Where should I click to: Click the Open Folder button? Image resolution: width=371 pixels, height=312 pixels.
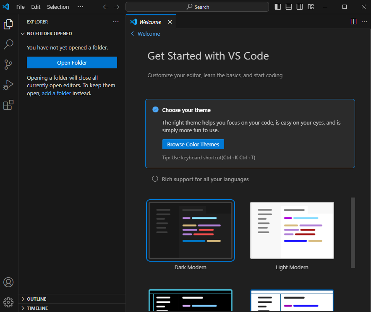72,62
